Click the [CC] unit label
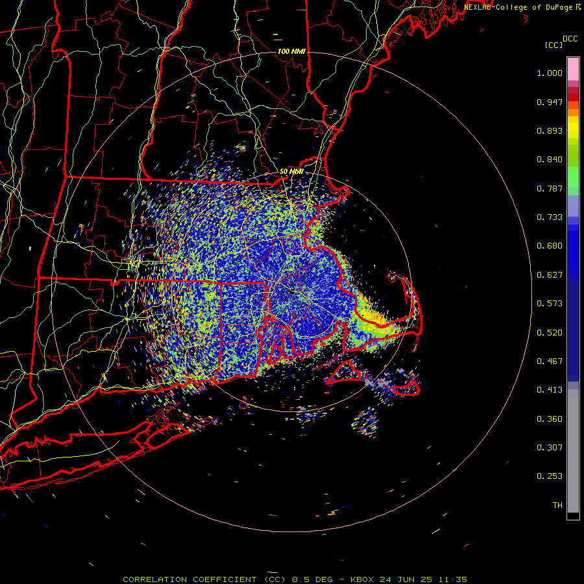Viewport: 584px width, 584px height. click(x=554, y=45)
